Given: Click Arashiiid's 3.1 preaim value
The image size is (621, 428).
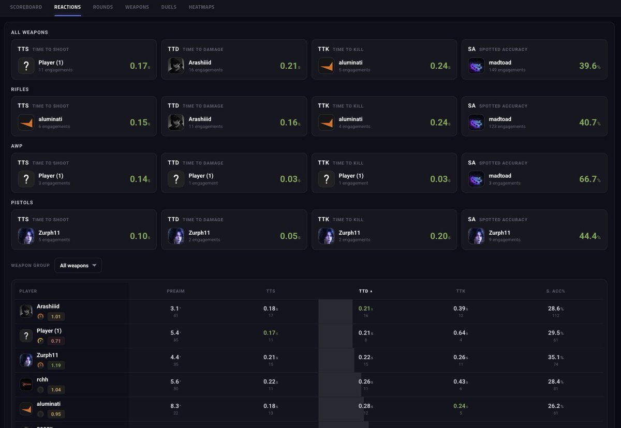Looking at the screenshot, I should click(x=175, y=309).
